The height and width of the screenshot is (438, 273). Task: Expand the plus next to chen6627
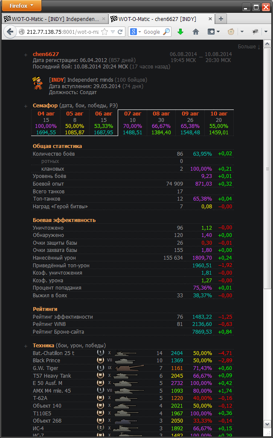tap(26, 55)
